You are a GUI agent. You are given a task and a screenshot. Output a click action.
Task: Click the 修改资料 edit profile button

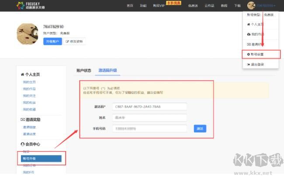(74, 41)
